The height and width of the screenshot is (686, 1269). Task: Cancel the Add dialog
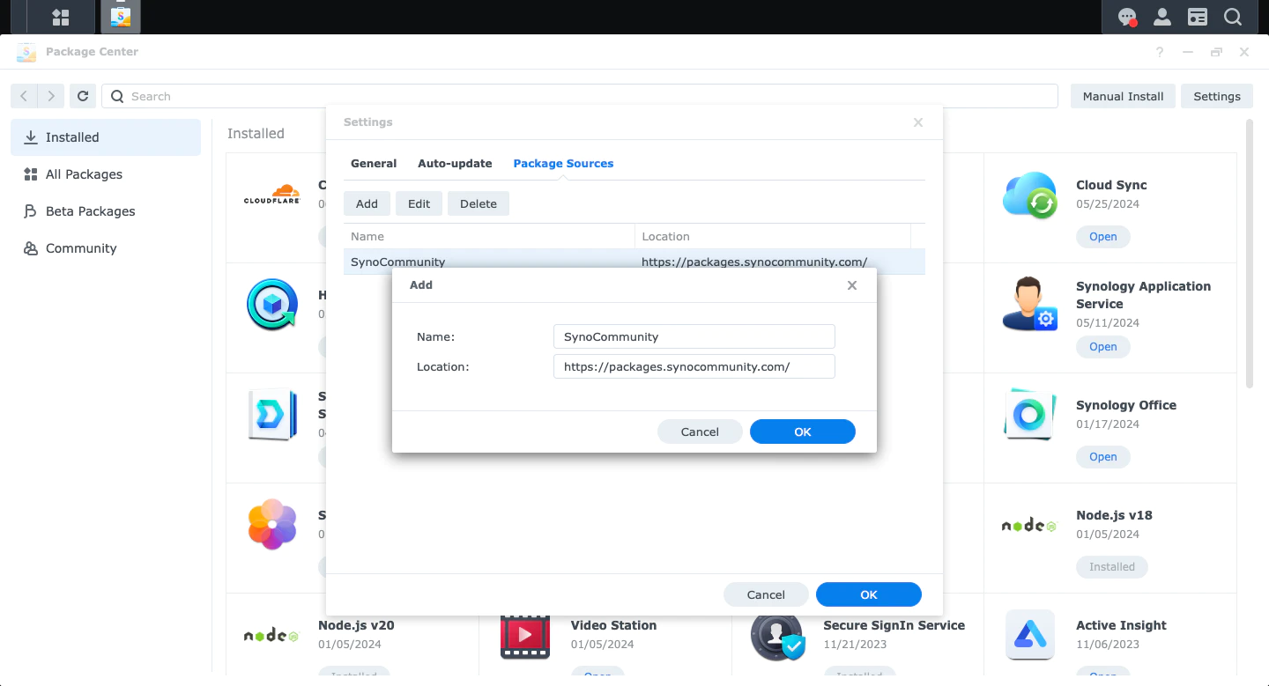pyautogui.click(x=700, y=432)
